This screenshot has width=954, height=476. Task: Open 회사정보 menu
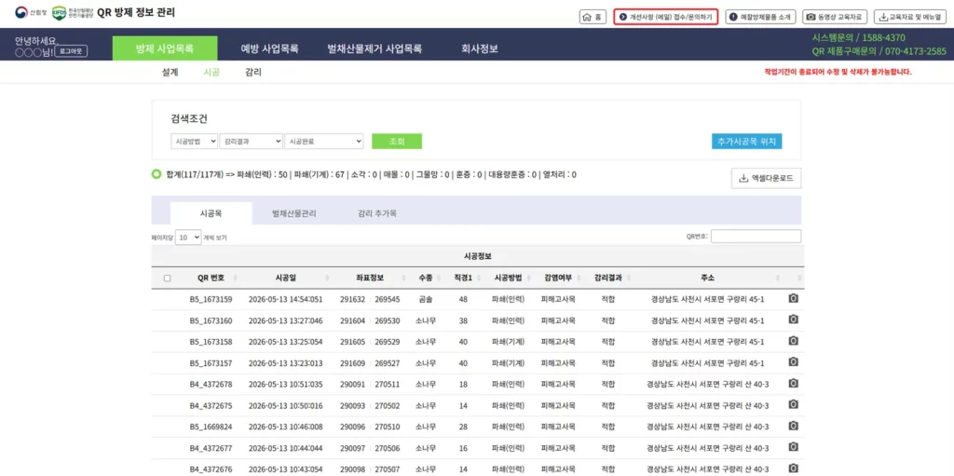coord(480,48)
